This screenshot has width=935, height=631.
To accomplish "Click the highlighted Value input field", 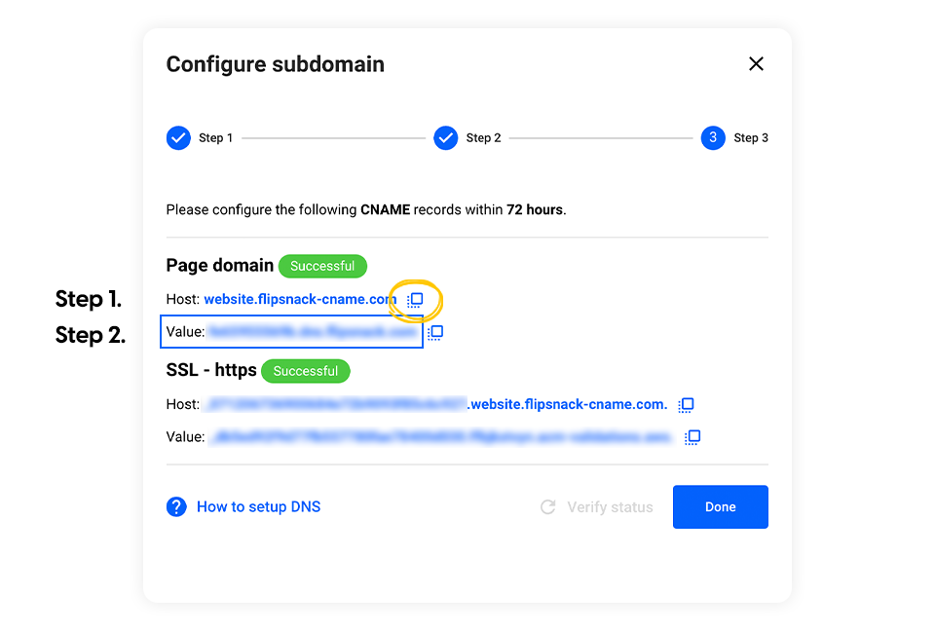I will pos(290,332).
